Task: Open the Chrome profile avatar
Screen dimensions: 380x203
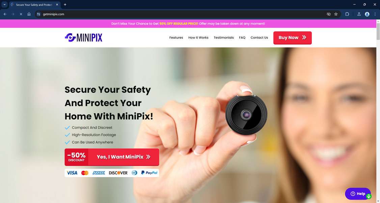Action: [x=367, y=14]
